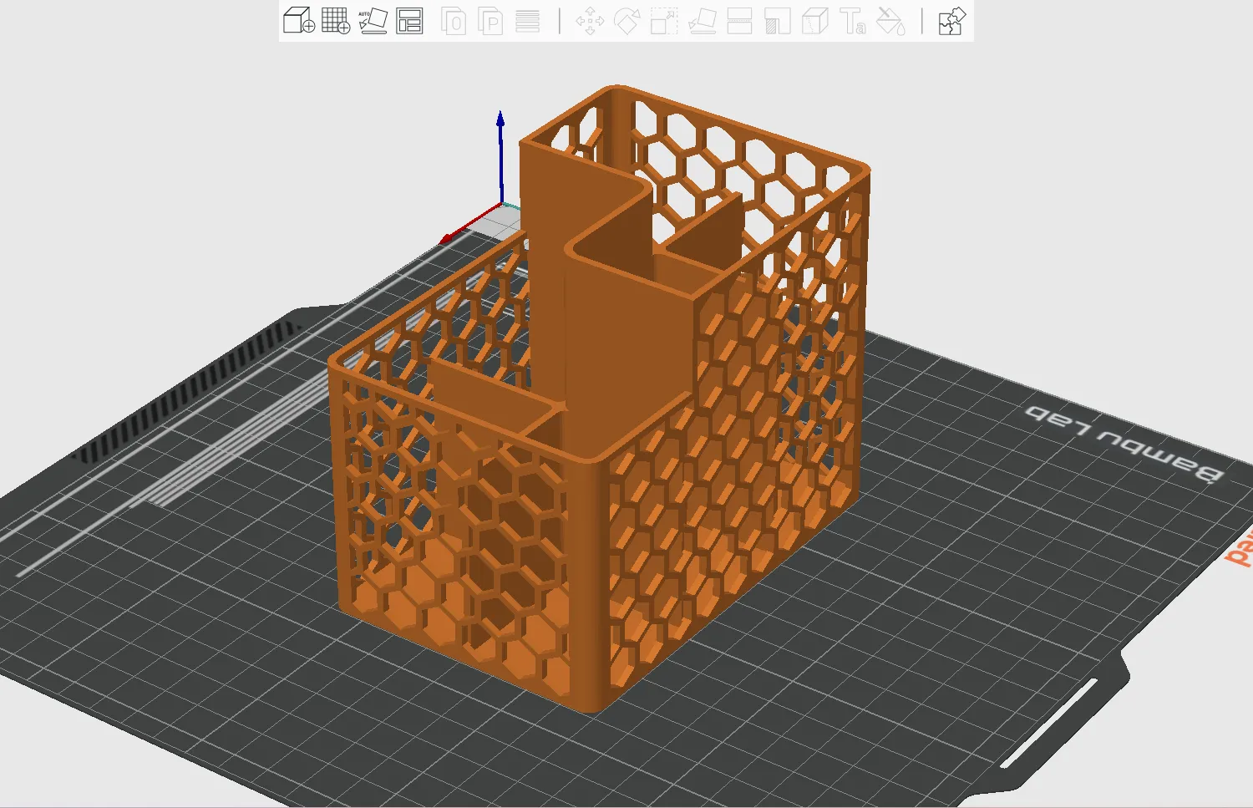Arrange all objects using the layout icon

coord(409,21)
